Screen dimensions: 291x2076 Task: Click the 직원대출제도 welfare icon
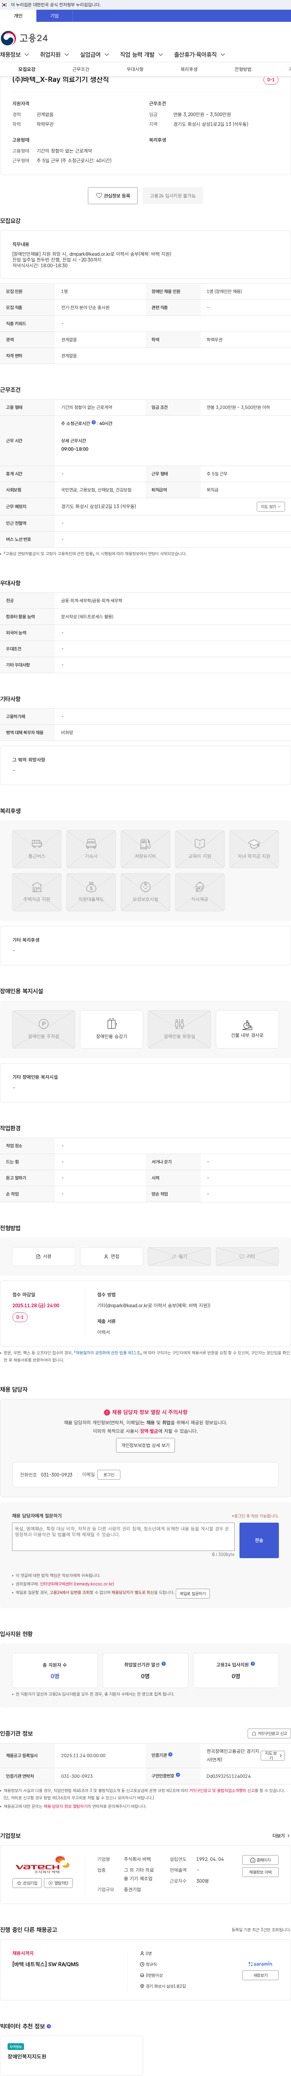click(91, 892)
